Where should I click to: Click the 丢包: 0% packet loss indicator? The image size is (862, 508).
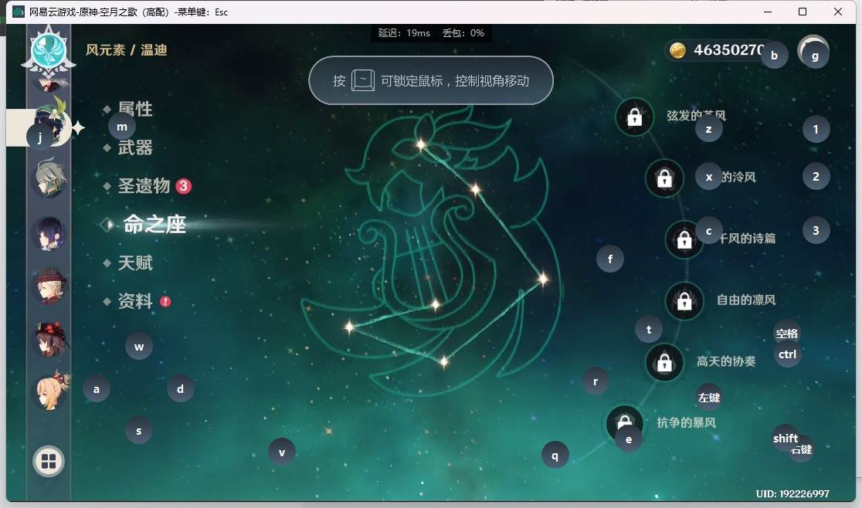tap(463, 33)
